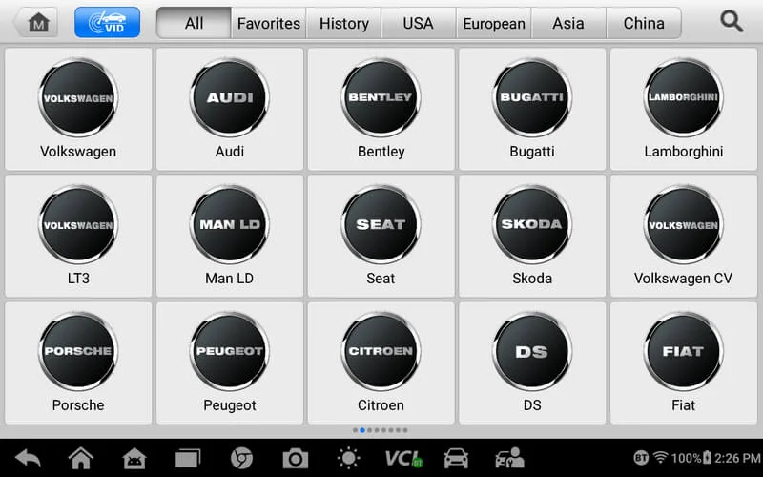Select the Volkswagen brand tile
The height and width of the screenshot is (477, 763).
tap(78, 109)
